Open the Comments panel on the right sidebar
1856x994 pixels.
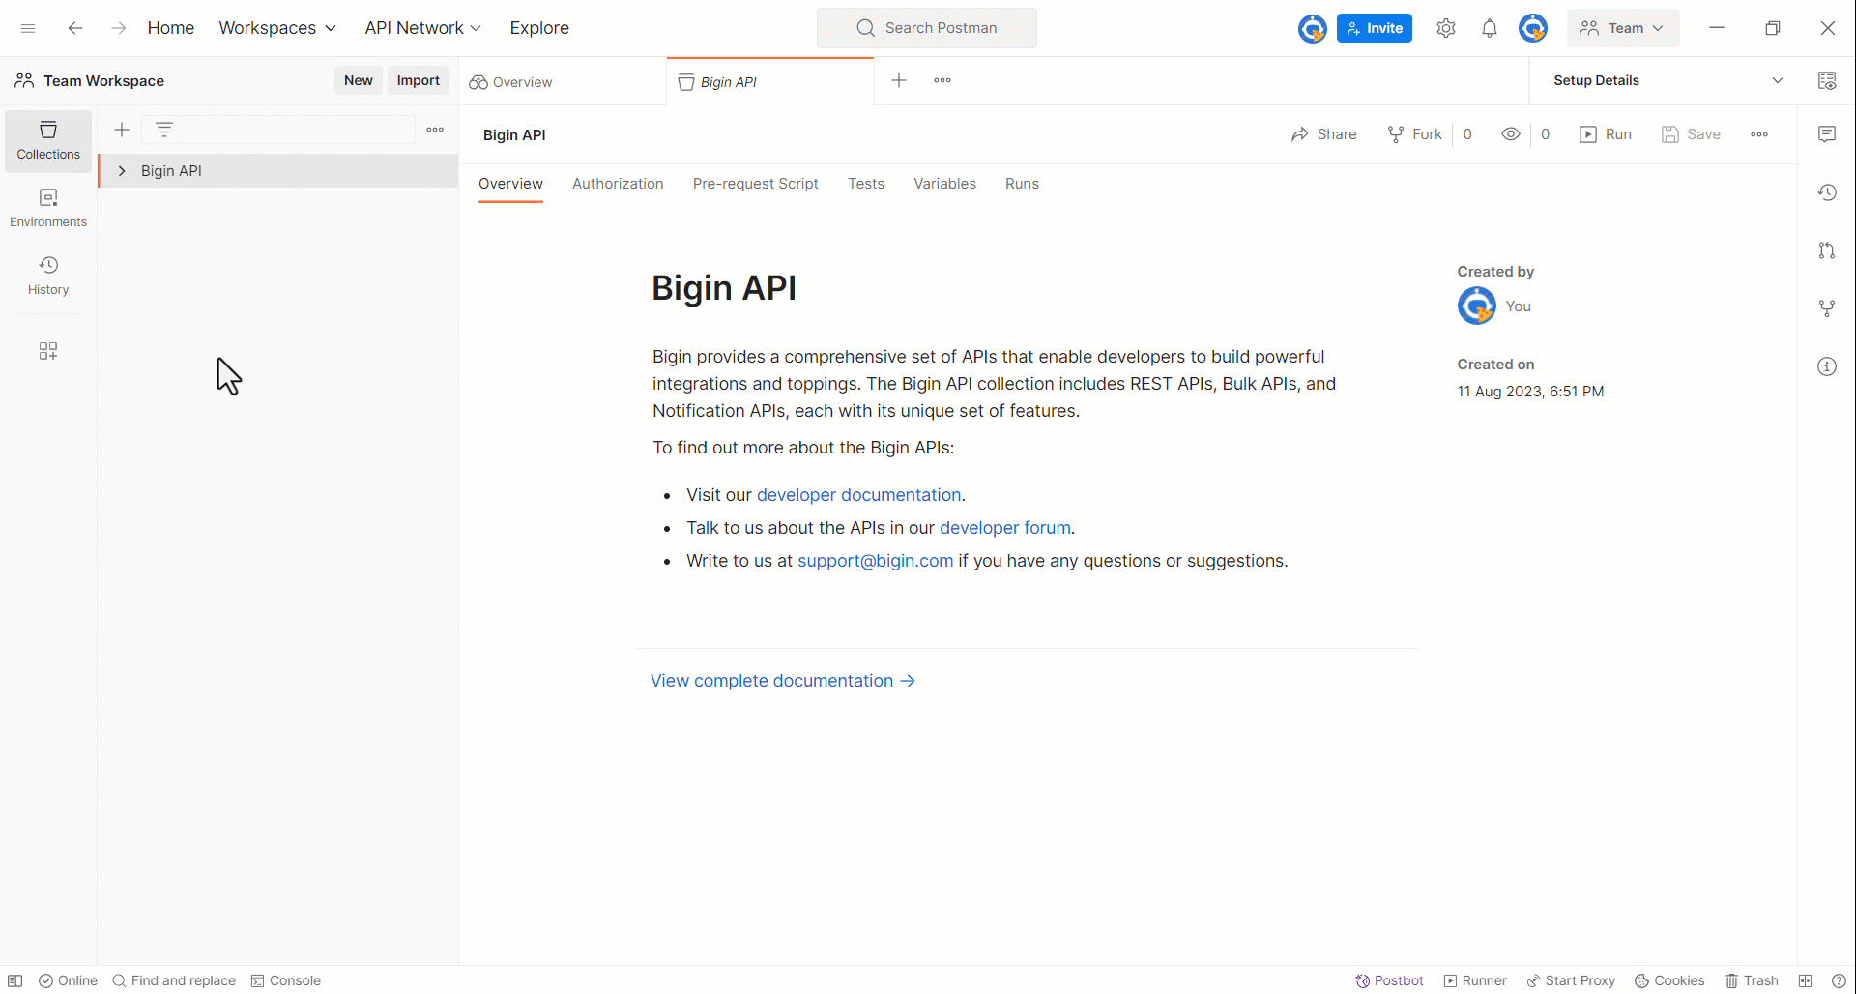(1828, 133)
